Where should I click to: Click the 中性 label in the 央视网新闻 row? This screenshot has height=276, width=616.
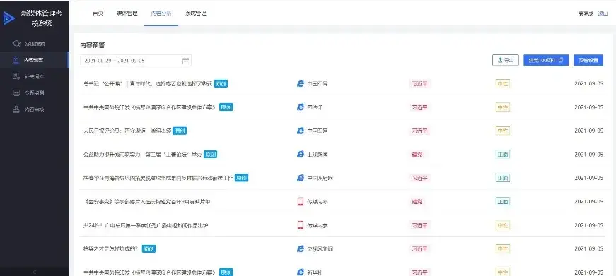pos(502,248)
